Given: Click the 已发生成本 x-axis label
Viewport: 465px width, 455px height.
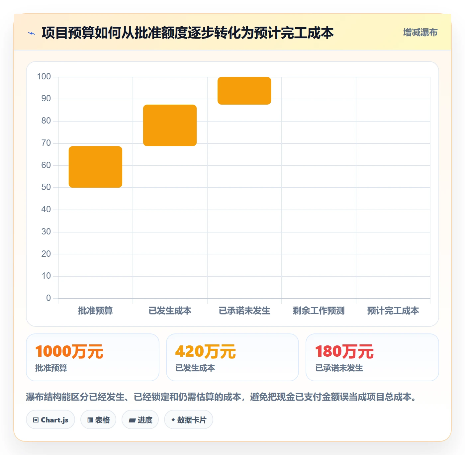Looking at the screenshot, I should pos(170,311).
